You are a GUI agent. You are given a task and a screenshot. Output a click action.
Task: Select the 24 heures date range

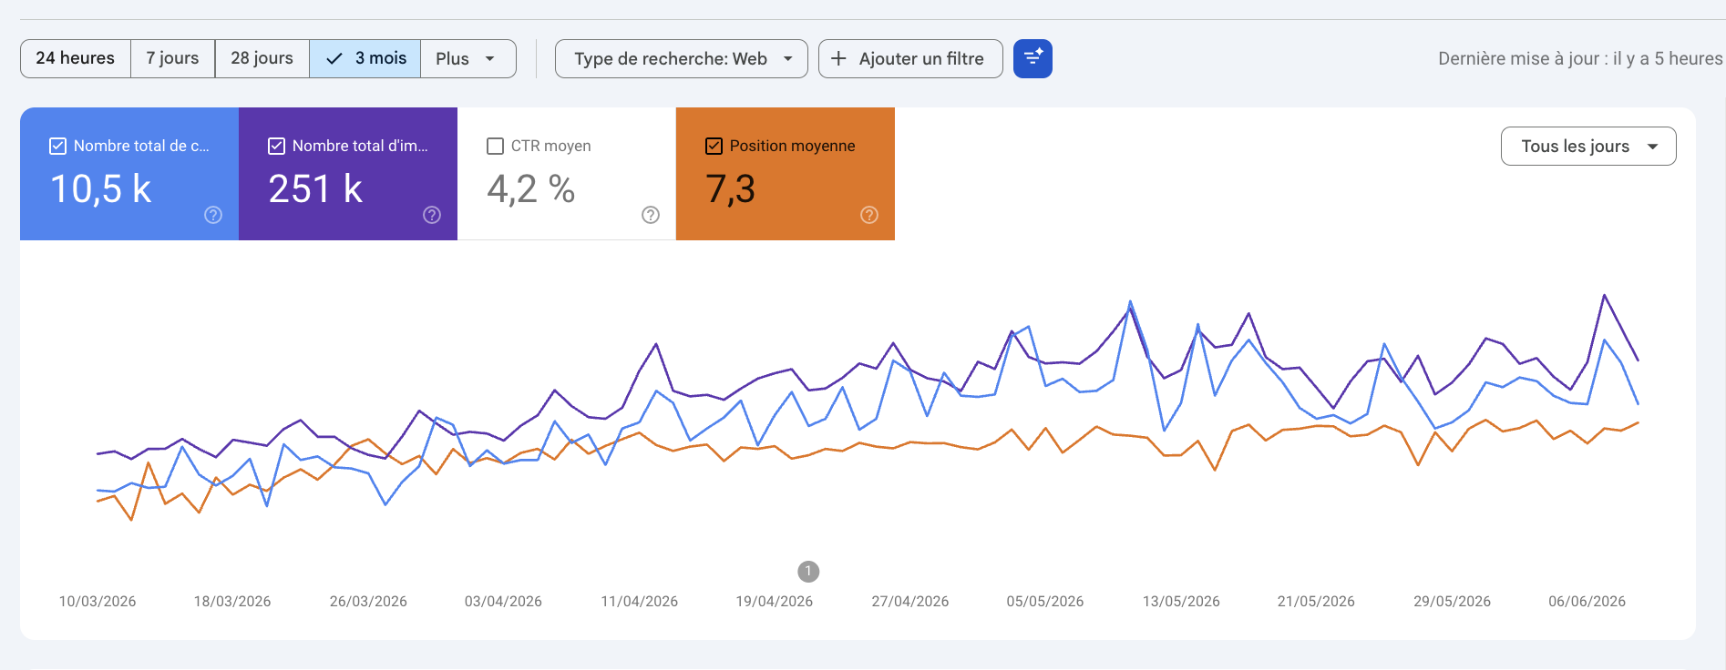pos(76,58)
